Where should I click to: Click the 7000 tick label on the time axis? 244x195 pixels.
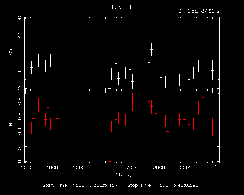click(132, 168)
